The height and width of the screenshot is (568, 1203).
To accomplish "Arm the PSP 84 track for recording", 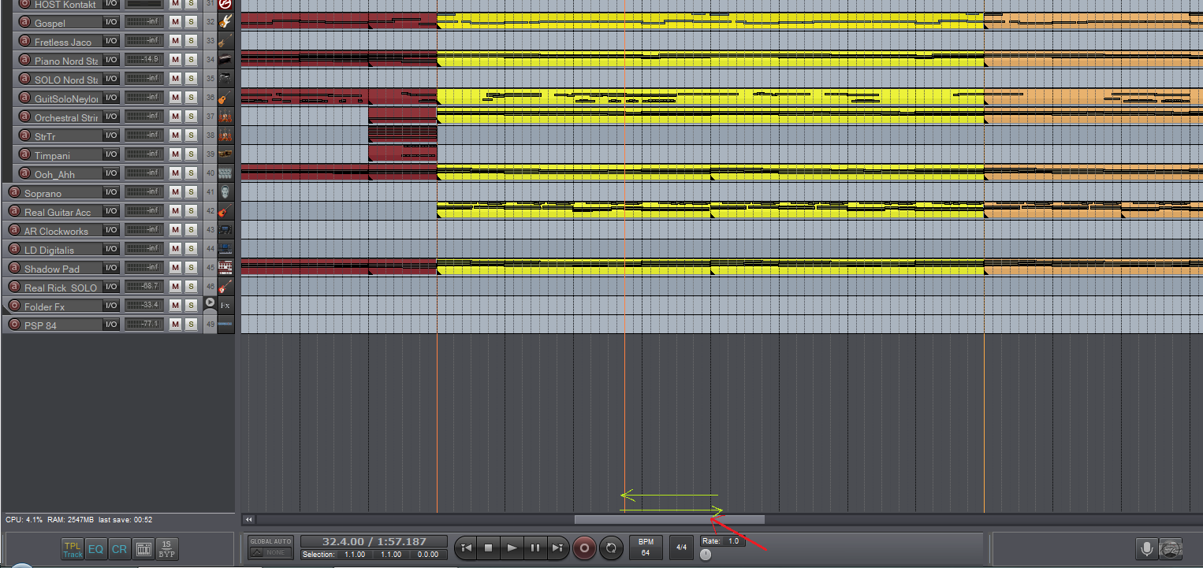I will (14, 325).
